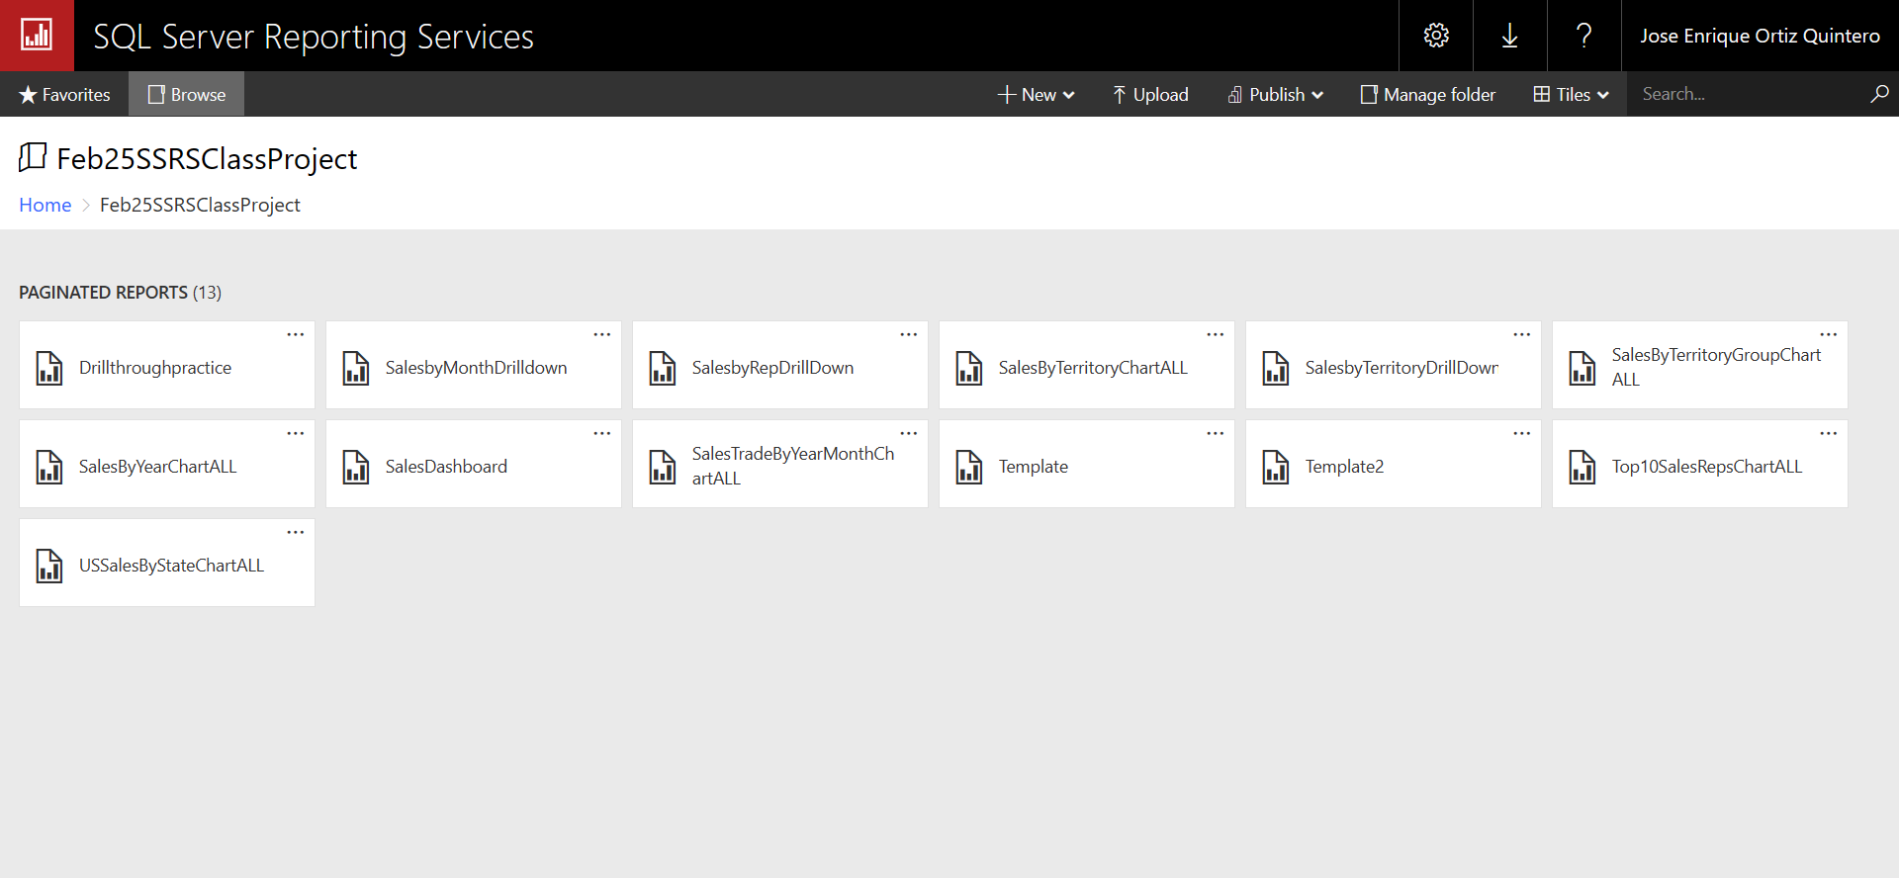Follow the Home breadcrumb link
Image resolution: width=1899 pixels, height=878 pixels.
point(45,205)
